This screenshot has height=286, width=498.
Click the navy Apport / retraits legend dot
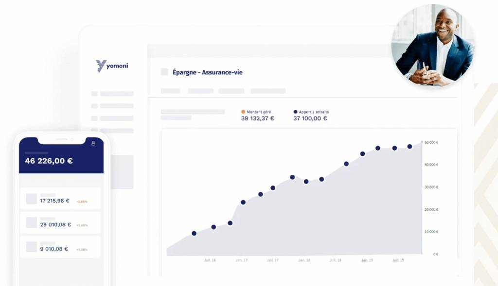click(296, 112)
